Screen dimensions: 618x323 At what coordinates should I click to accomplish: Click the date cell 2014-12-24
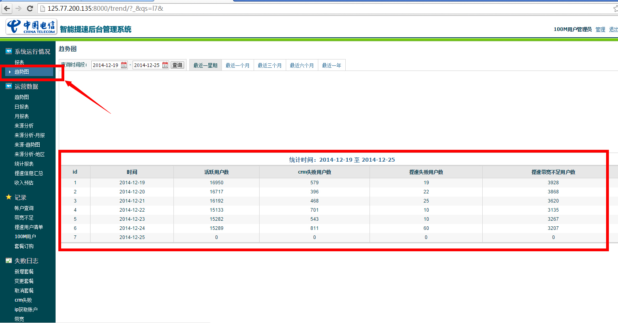click(x=132, y=228)
